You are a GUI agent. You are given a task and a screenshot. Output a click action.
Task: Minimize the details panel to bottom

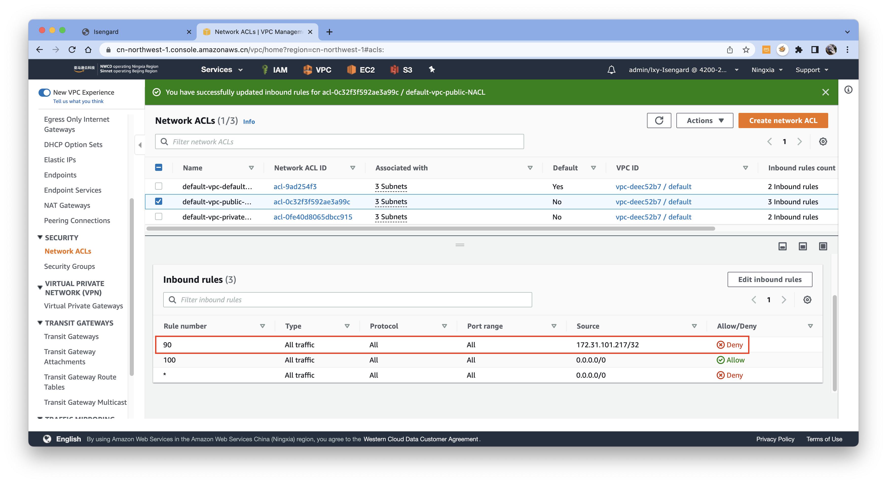point(782,246)
